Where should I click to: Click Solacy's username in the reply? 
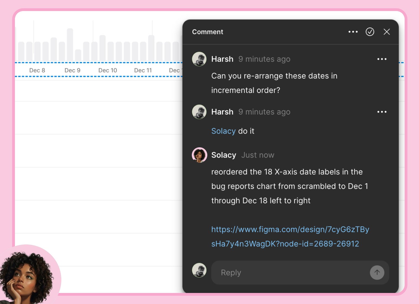click(x=224, y=155)
